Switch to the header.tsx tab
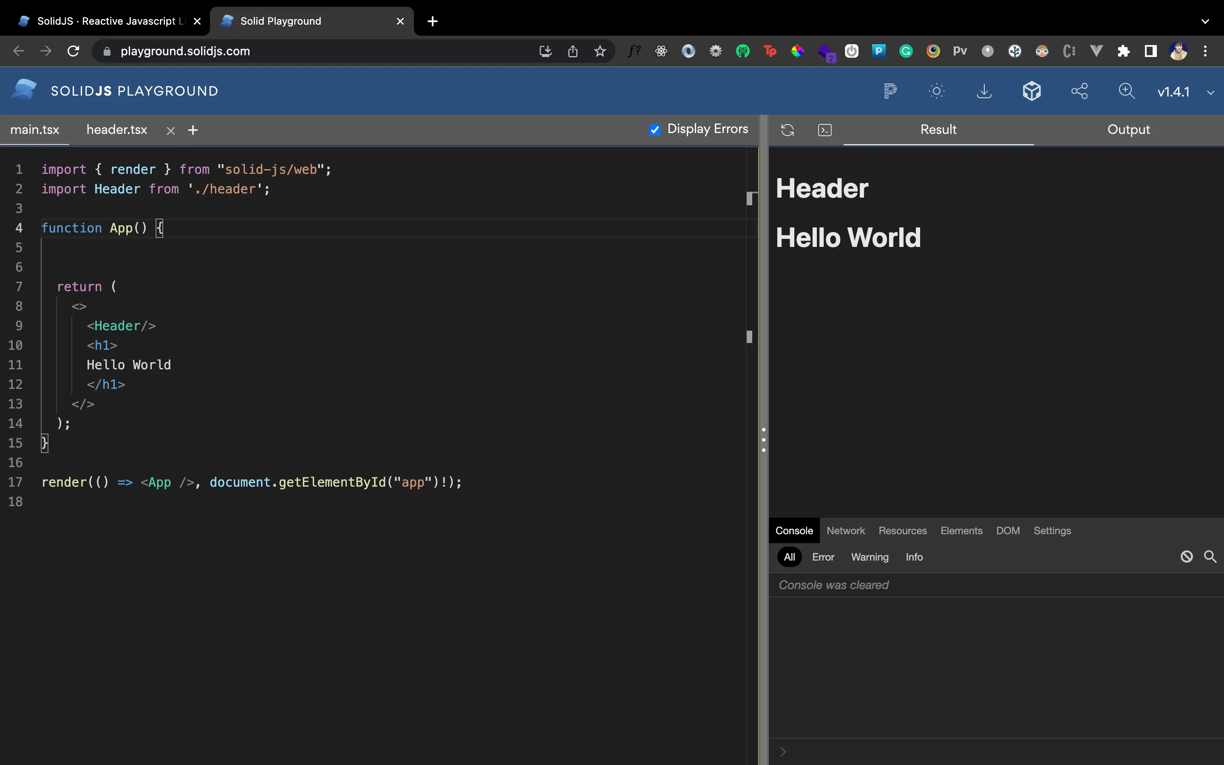Image resolution: width=1224 pixels, height=765 pixels. coord(116,130)
